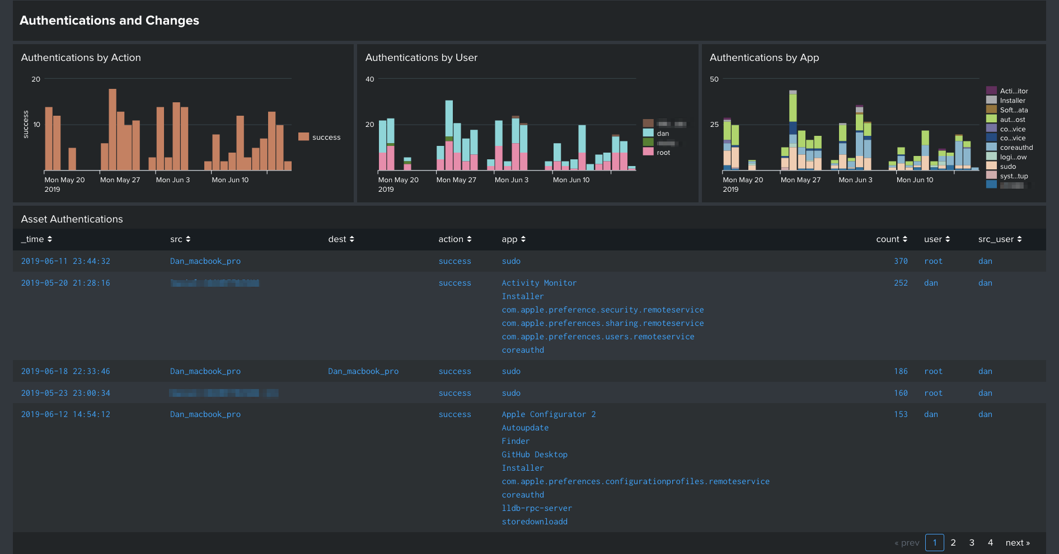Image resolution: width=1059 pixels, height=554 pixels.
Task: Follow the count value 370 link
Action: 901,261
